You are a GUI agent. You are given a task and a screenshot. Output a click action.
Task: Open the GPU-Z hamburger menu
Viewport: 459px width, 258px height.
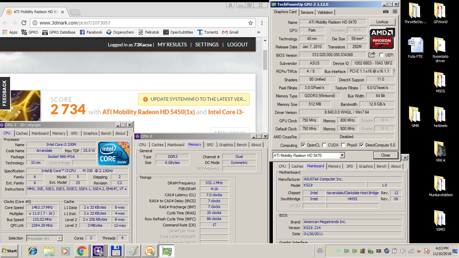coord(395,12)
